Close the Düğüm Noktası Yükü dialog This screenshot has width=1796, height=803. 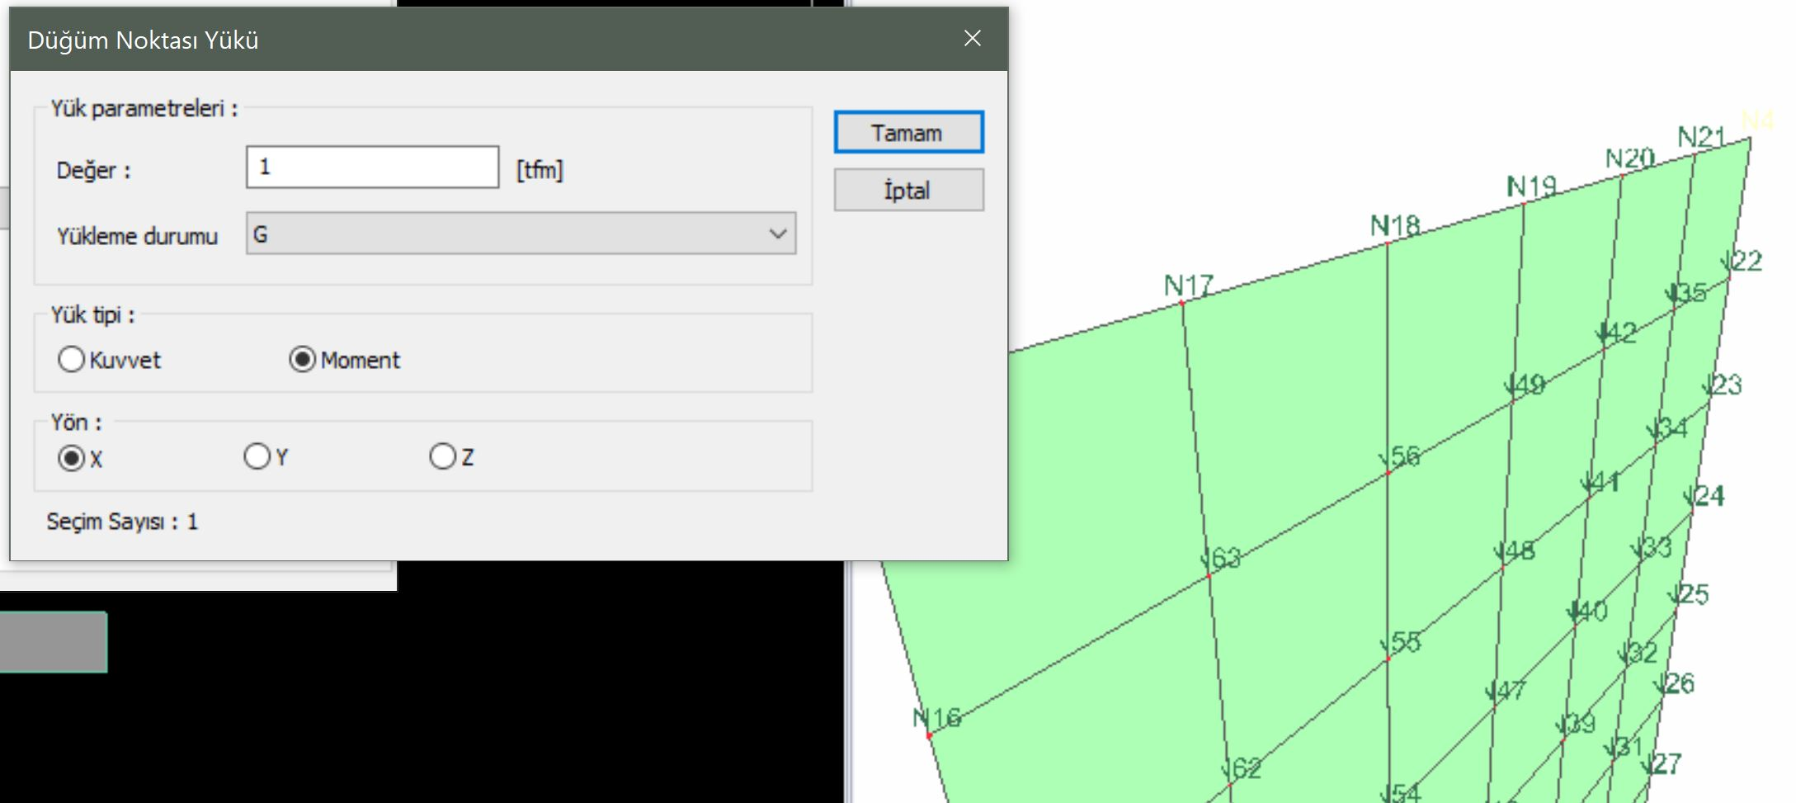click(973, 39)
